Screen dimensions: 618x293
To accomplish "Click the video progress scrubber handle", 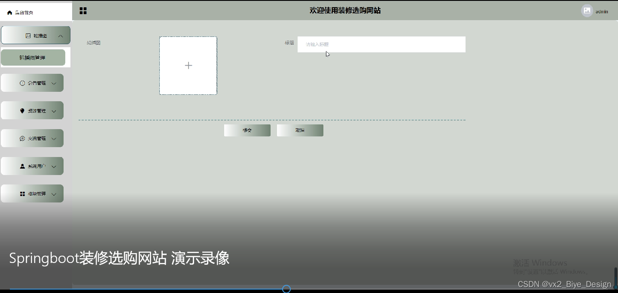I will (x=286, y=289).
